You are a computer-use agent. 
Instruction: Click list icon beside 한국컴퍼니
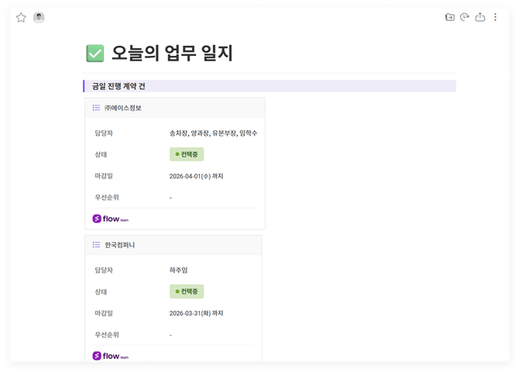[96, 245]
